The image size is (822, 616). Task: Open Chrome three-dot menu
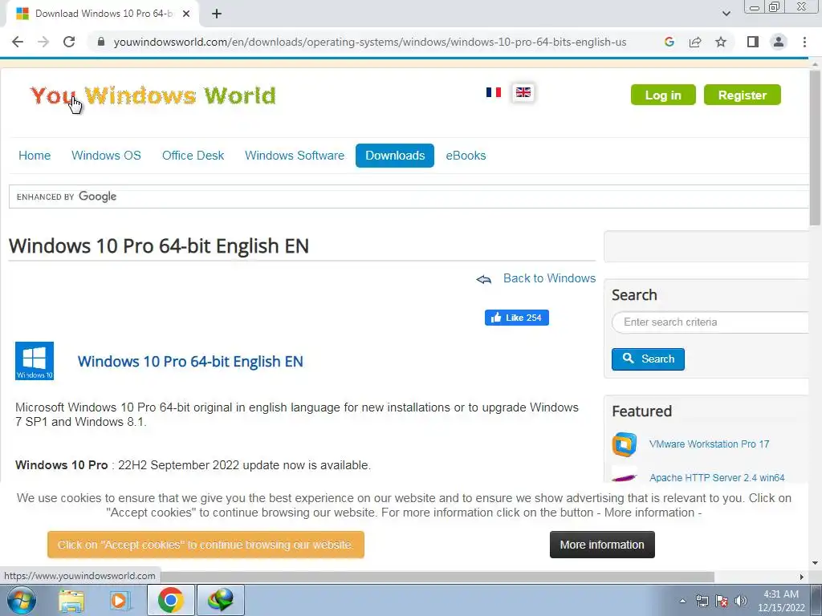click(804, 42)
